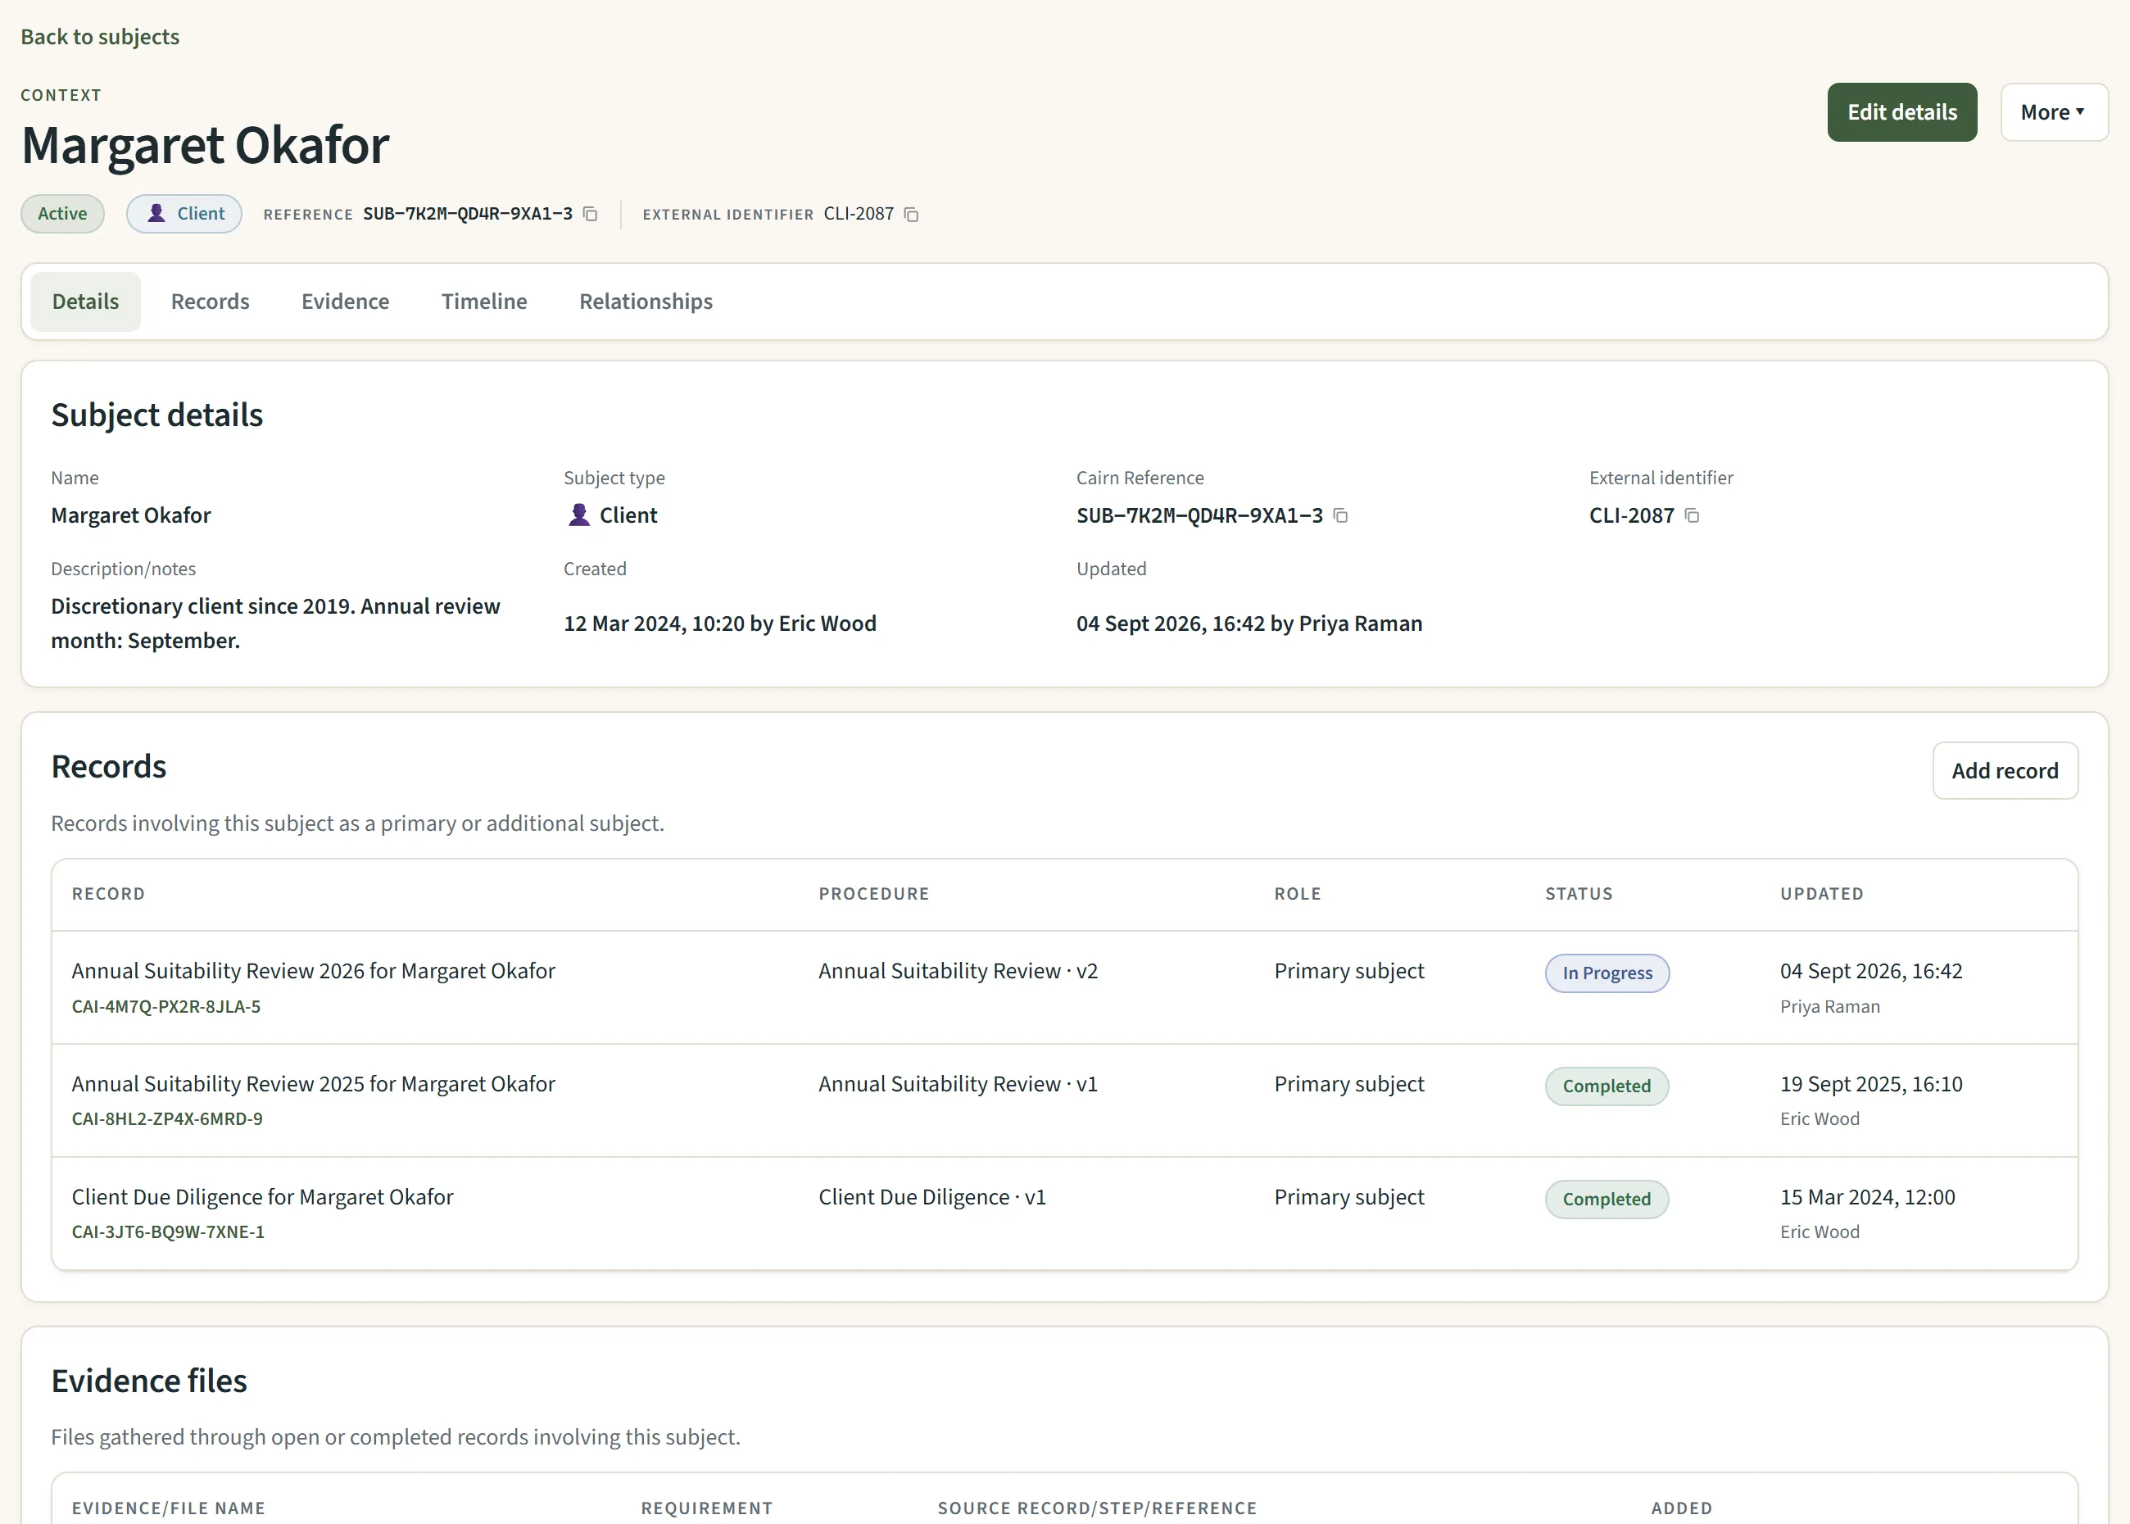Copy Cairn Reference in Subject details
Viewport: 2130px width, 1524px height.
click(x=1341, y=515)
